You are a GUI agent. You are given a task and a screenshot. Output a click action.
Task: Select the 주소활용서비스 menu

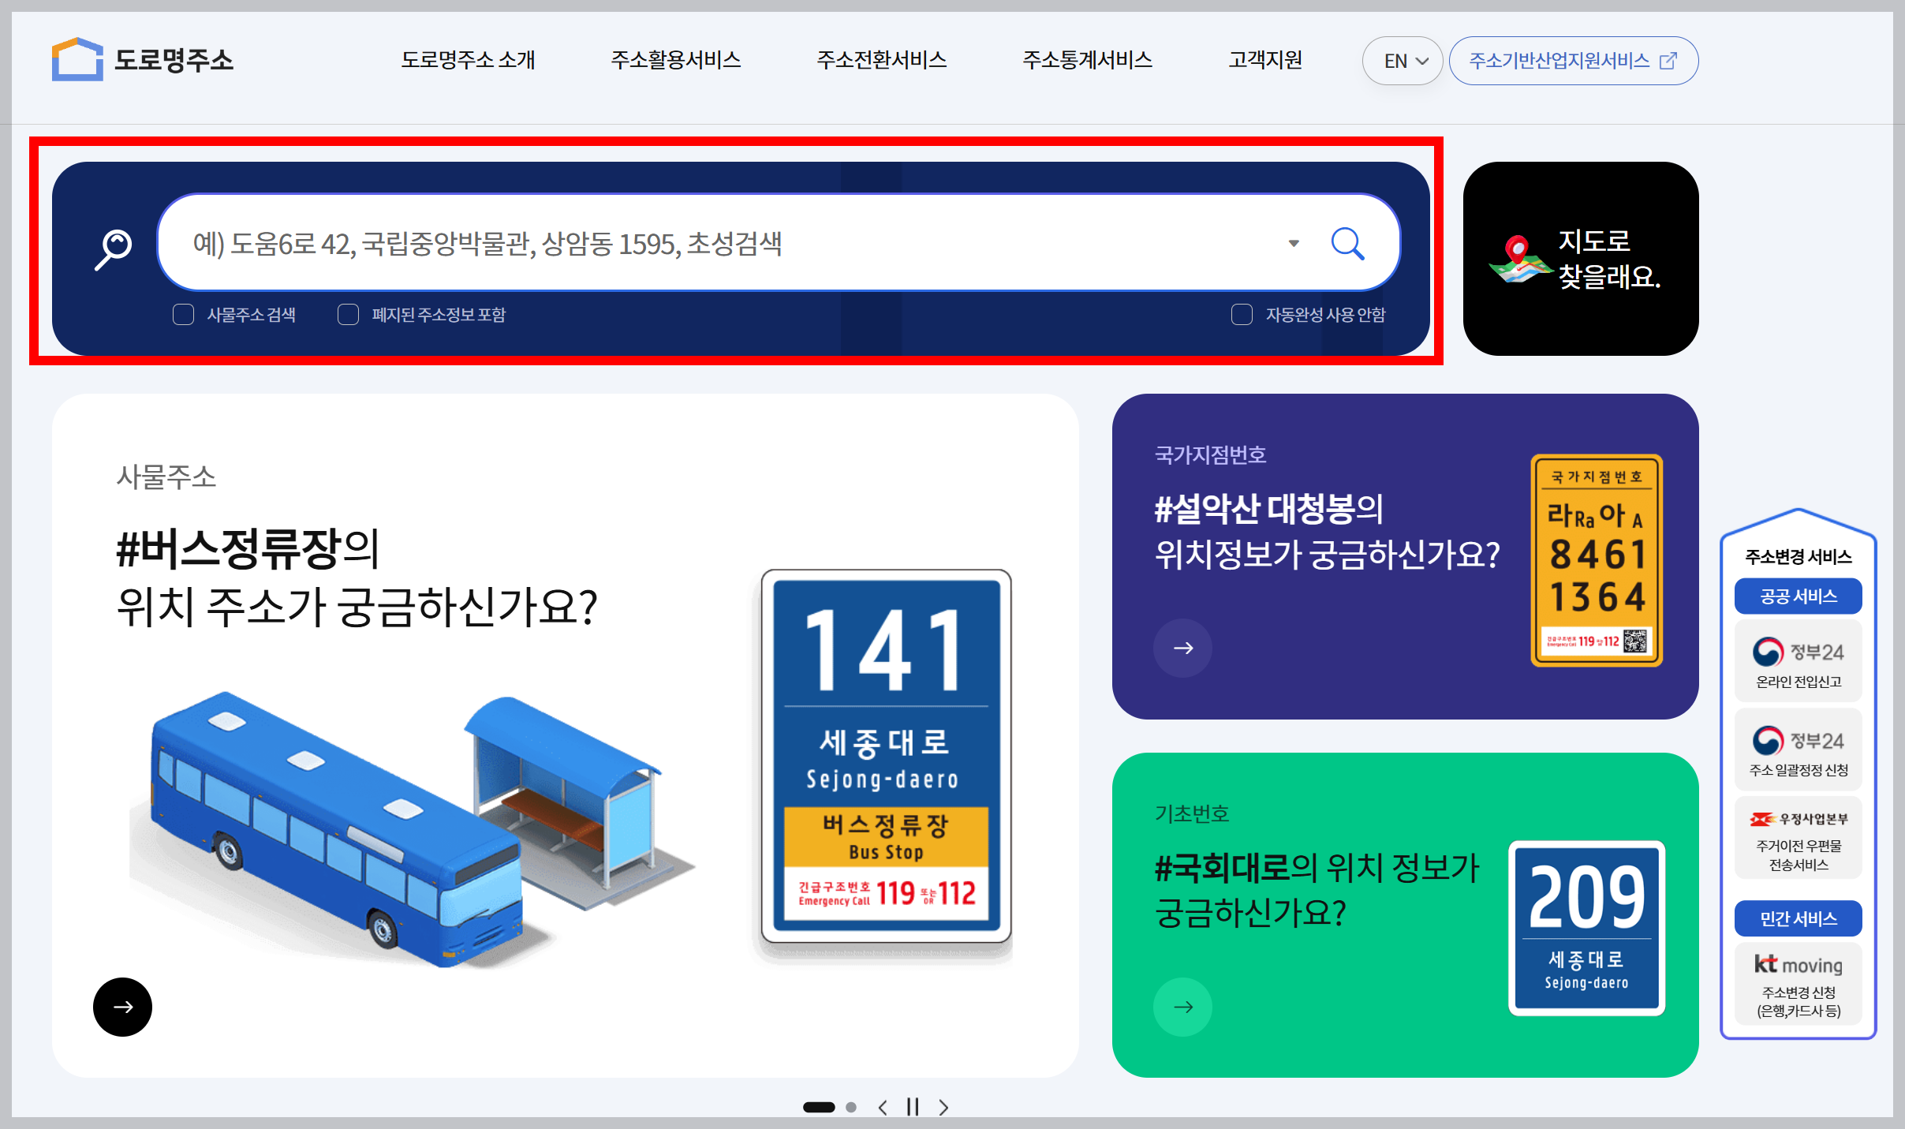(x=677, y=60)
